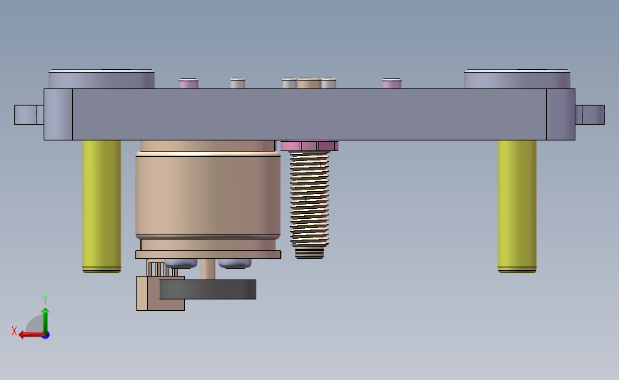Image resolution: width=619 pixels, height=380 pixels.
Task: Pick the left pink pin on plate top
Action: pos(188,83)
